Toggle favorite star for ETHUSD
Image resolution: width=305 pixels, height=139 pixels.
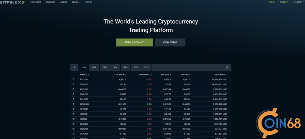pyautogui.click(x=73, y=84)
